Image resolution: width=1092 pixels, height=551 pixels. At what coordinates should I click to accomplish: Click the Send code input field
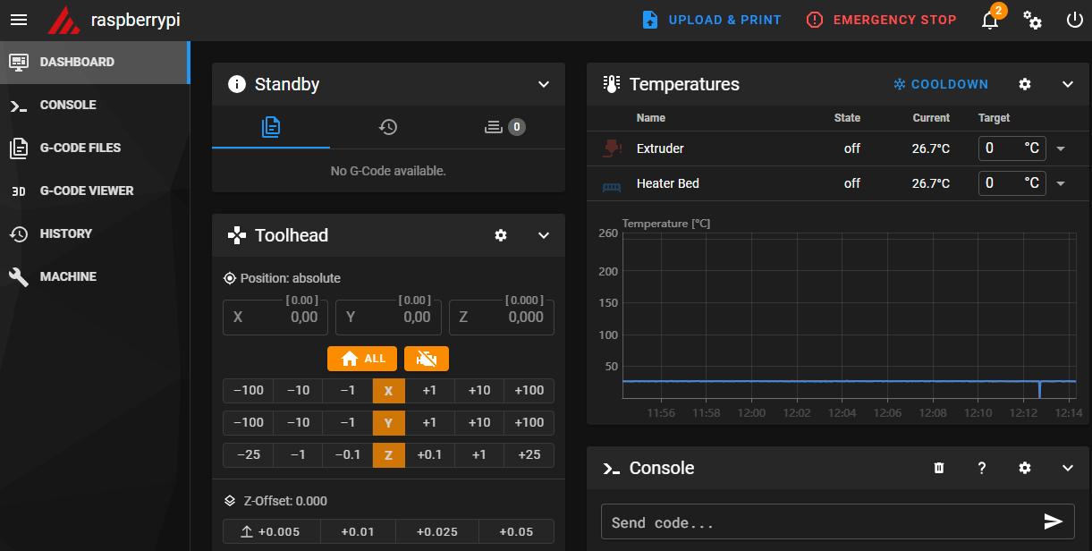818,522
